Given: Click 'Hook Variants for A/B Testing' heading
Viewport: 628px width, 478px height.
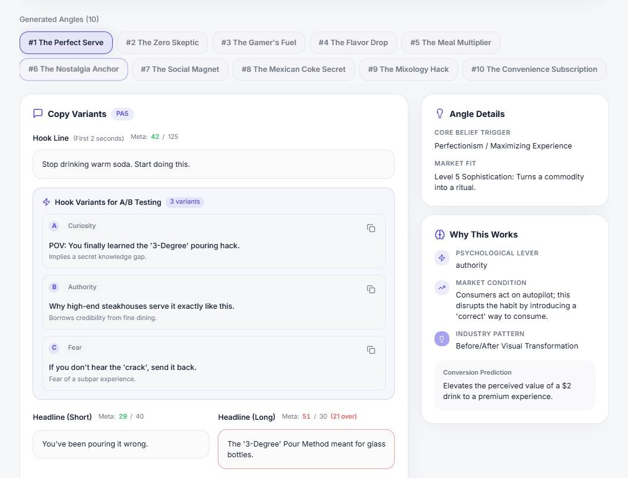Looking at the screenshot, I should point(108,202).
